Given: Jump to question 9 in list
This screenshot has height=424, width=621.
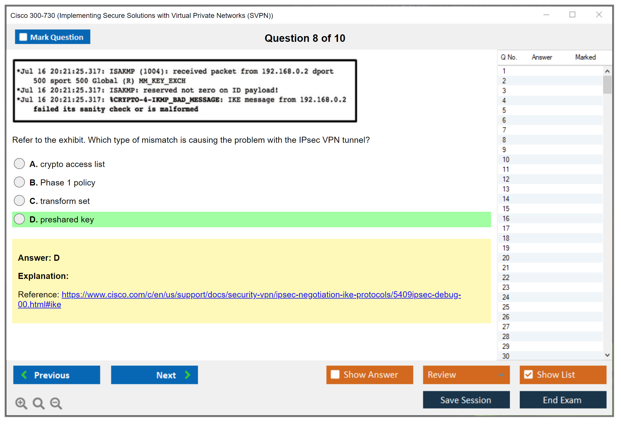Looking at the screenshot, I should (504, 149).
